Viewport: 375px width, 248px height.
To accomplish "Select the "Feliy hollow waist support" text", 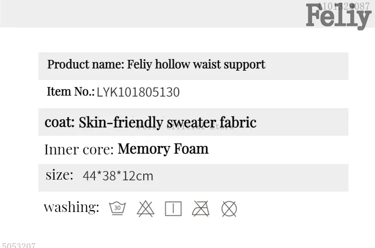I will (196, 65).
